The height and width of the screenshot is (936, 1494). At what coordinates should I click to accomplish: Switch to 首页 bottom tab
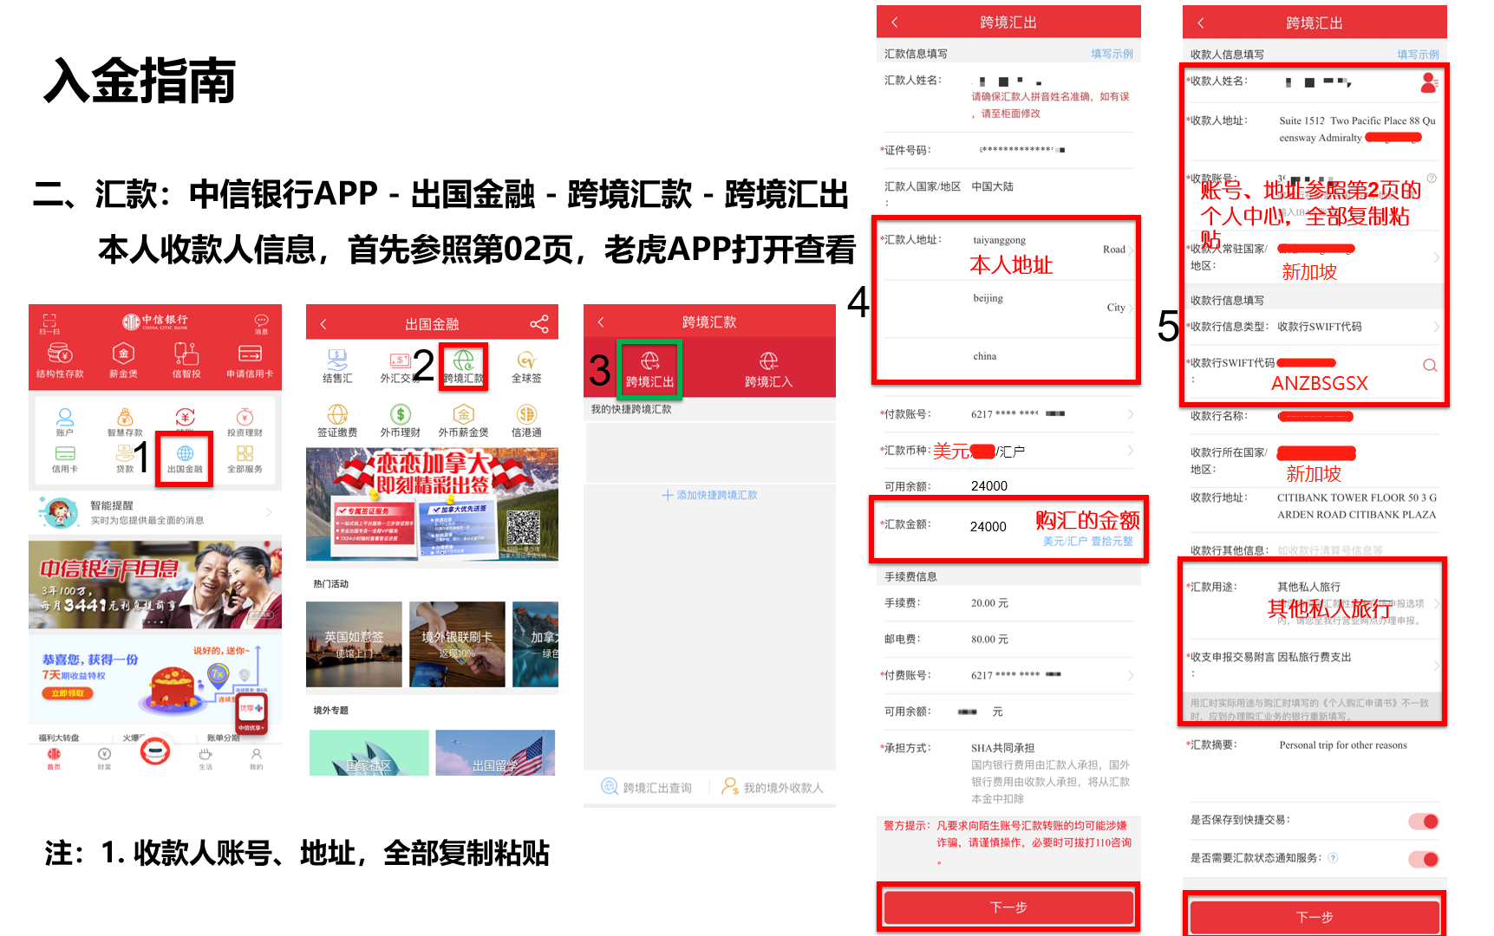(x=54, y=758)
